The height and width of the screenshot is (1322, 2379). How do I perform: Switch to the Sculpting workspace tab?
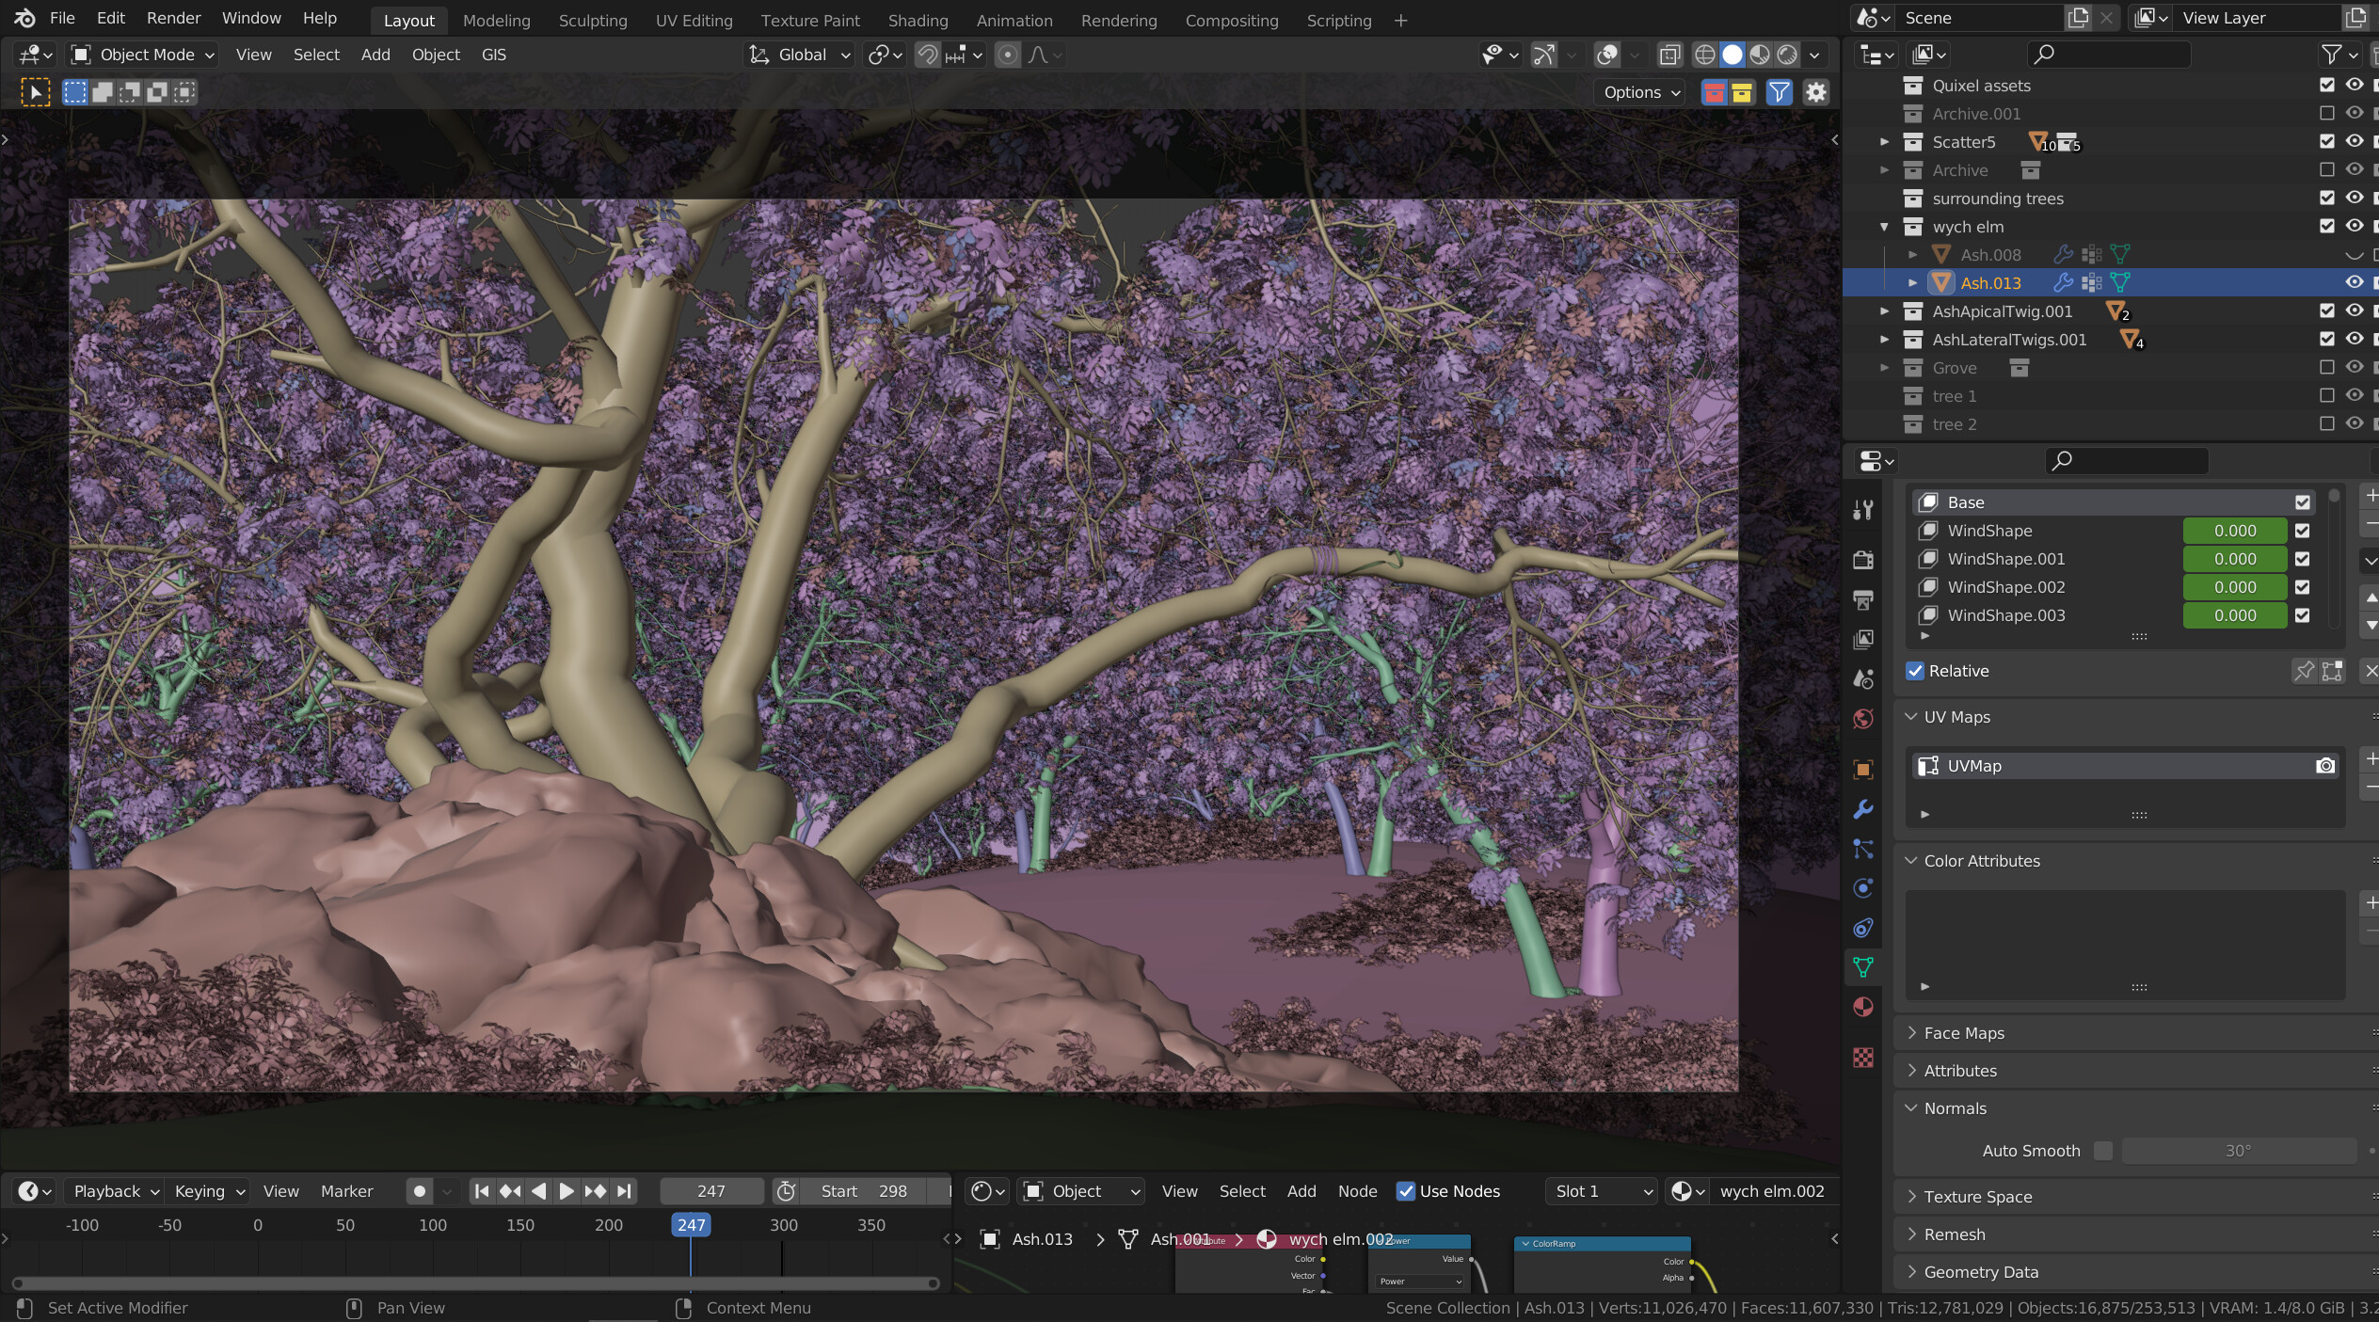[593, 20]
